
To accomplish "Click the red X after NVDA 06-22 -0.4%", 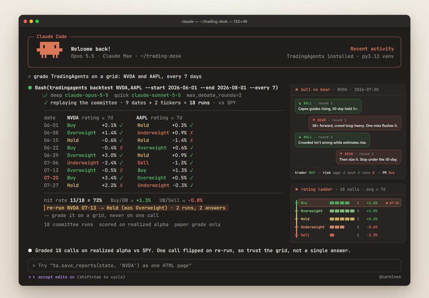I will (121, 148).
